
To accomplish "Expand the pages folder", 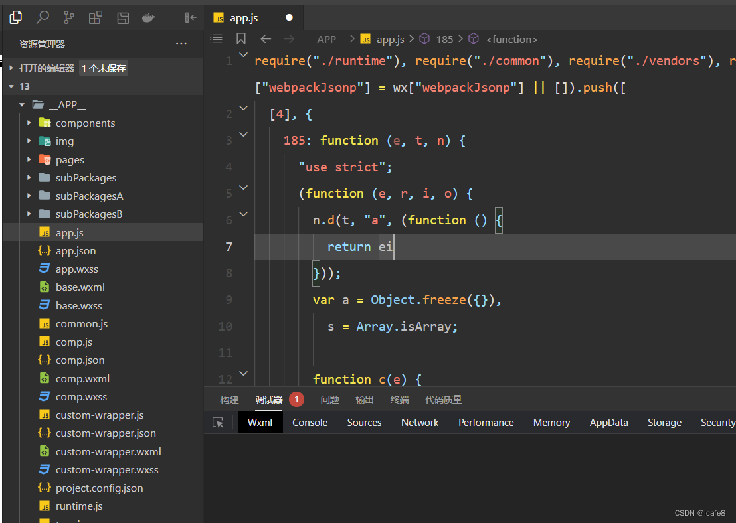I will click(29, 159).
